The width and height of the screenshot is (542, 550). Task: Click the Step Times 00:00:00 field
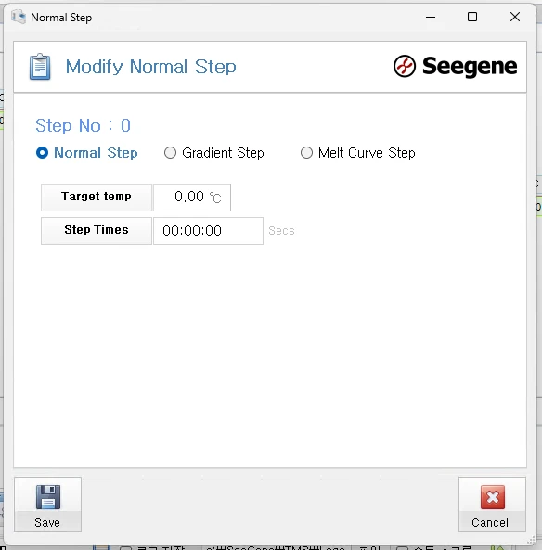click(x=208, y=231)
